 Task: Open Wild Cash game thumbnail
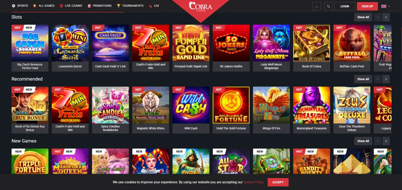click(191, 110)
